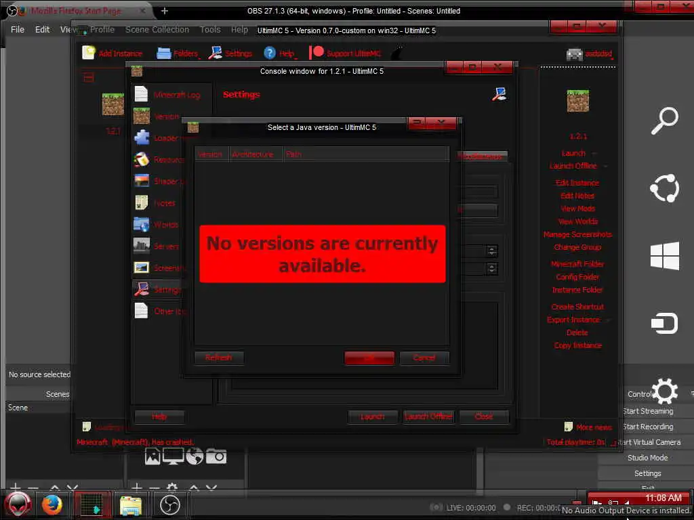This screenshot has width=694, height=520.
Task: Click Launch in right instance panel
Action: (573, 153)
